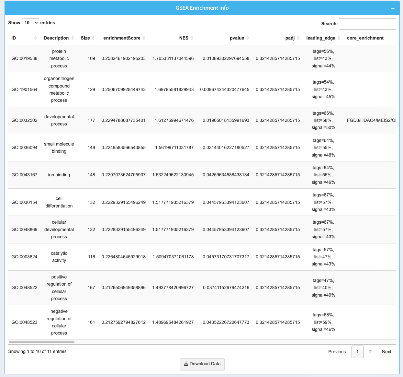Click the Download Data button
Viewport: 403px width, 377px height.
(x=202, y=364)
